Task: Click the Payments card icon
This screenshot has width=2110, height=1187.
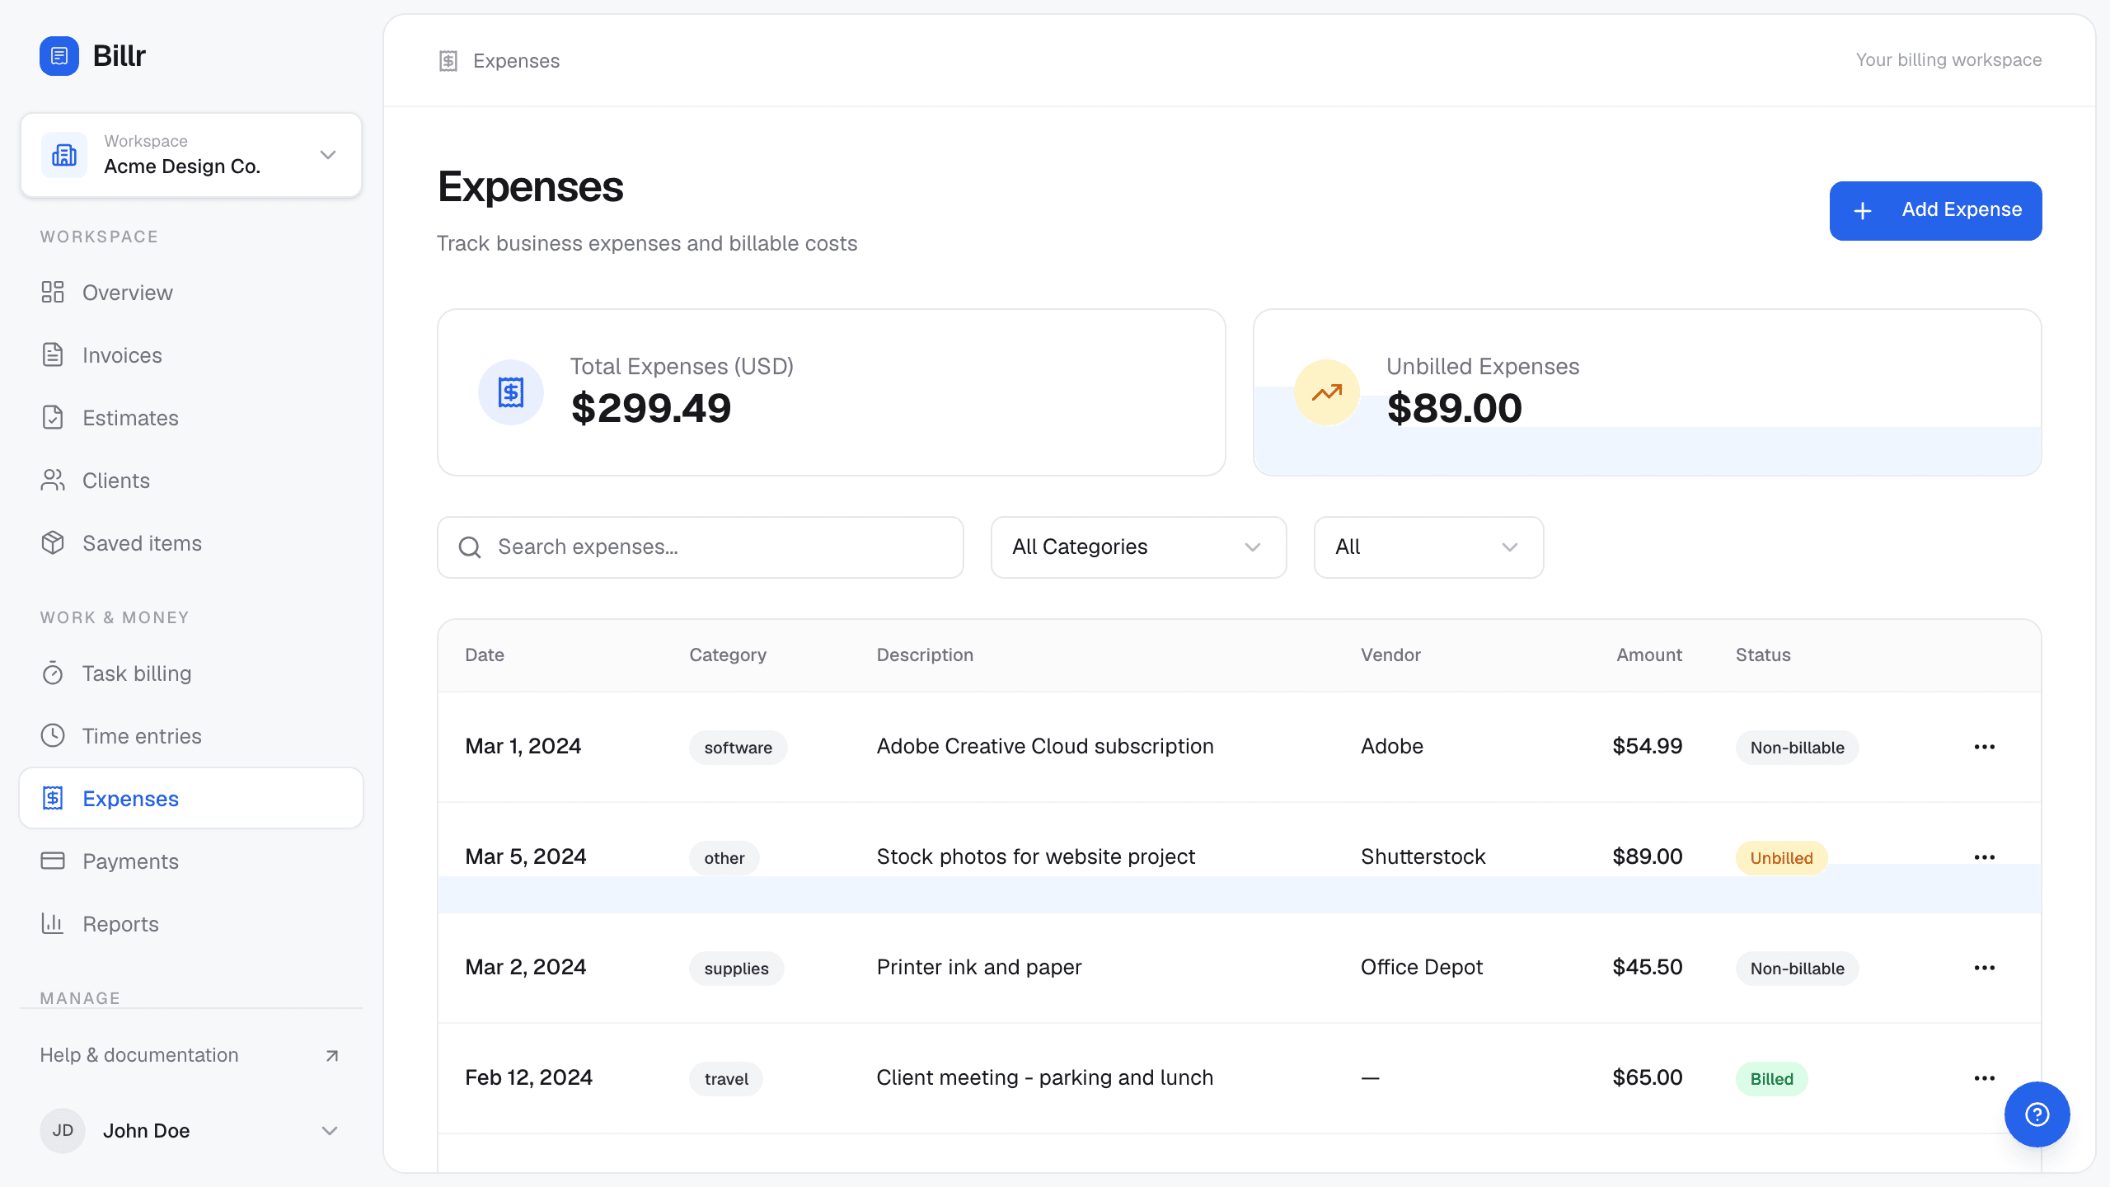Action: click(53, 861)
